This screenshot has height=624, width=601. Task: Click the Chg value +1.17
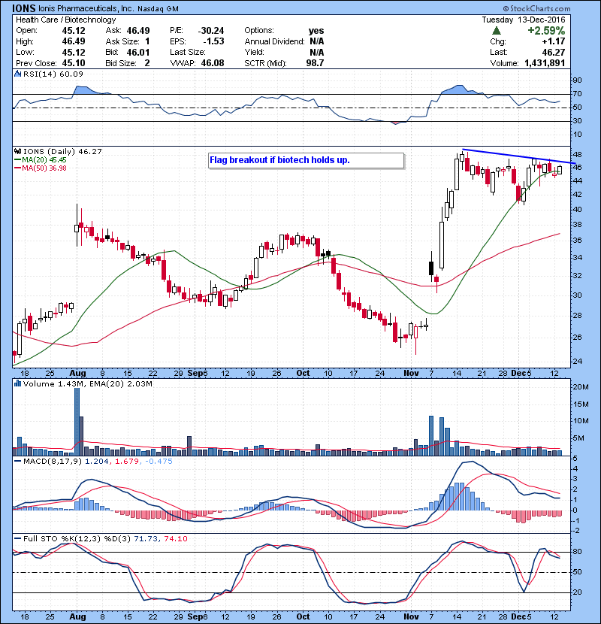click(553, 41)
